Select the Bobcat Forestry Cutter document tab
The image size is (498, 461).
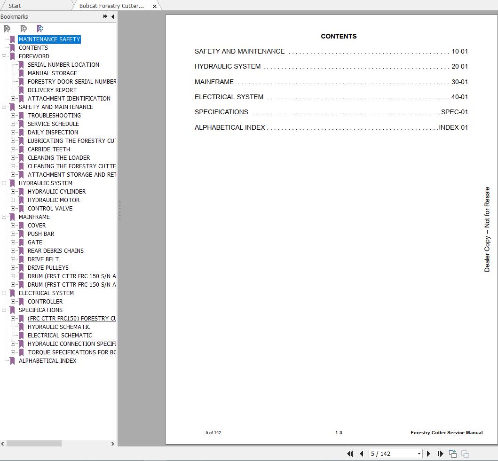(111, 6)
